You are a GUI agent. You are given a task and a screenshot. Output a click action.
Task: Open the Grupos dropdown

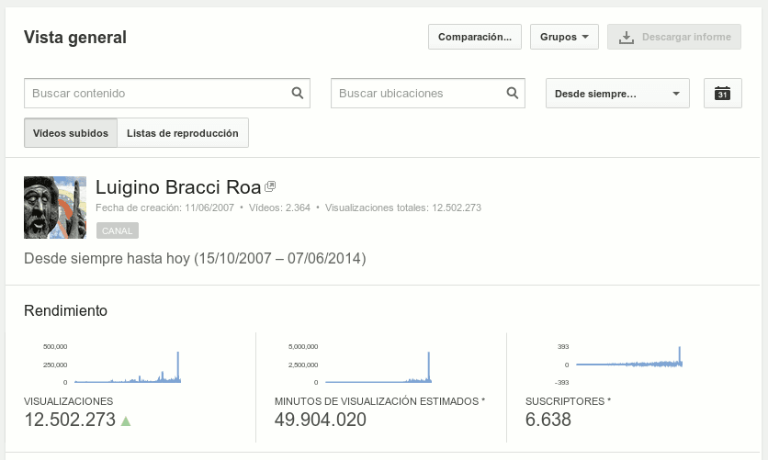[x=564, y=37]
